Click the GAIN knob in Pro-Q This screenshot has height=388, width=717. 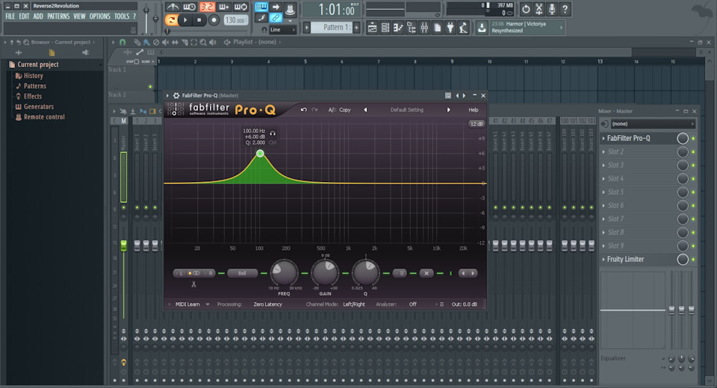pos(325,273)
